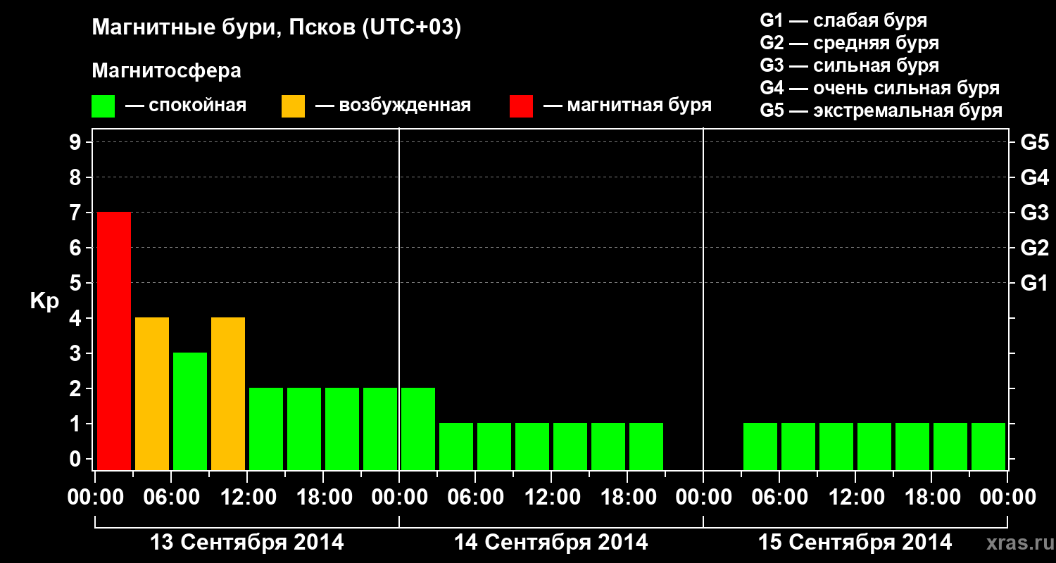
Task: Click the 'Kp' axis label
Action: (x=45, y=302)
